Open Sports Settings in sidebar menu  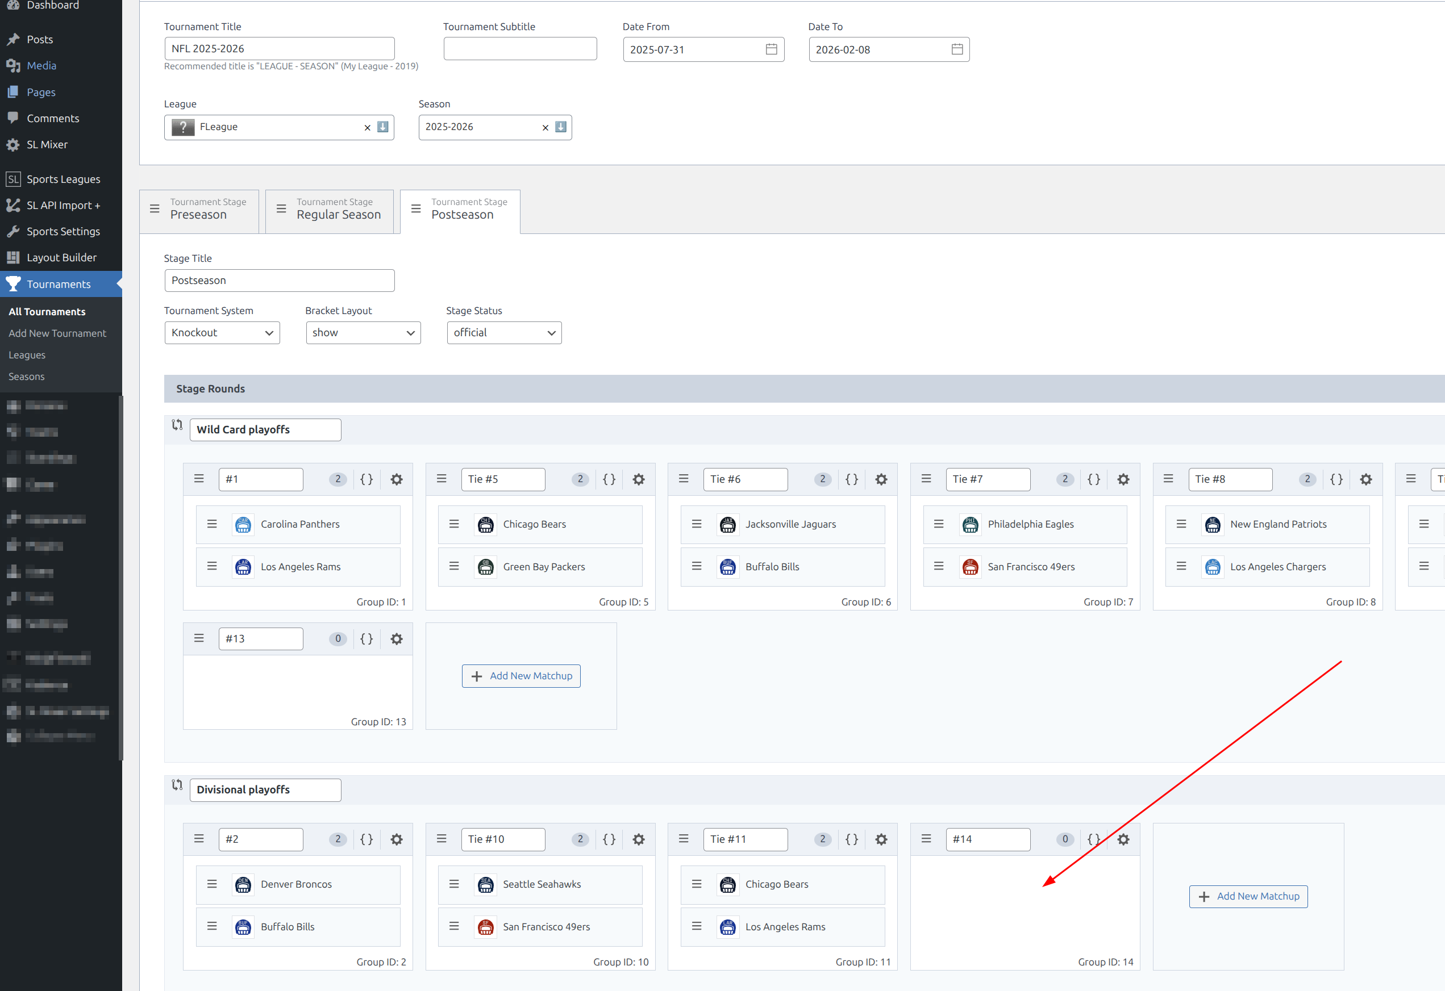pos(63,231)
